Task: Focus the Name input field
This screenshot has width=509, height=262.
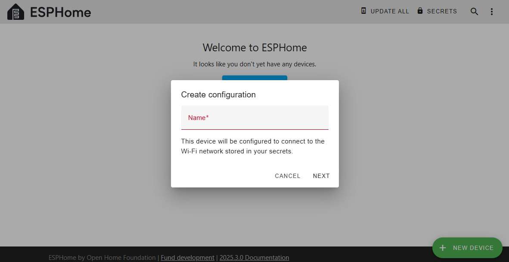Action: [255, 118]
